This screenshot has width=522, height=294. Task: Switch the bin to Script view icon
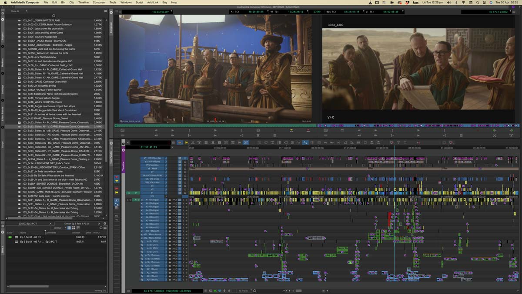tap(78, 228)
